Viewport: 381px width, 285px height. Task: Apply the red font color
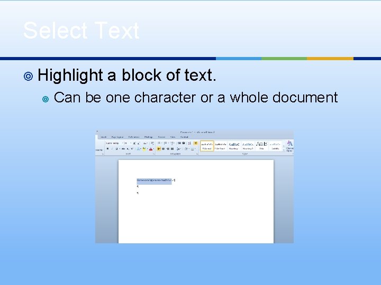click(x=151, y=149)
